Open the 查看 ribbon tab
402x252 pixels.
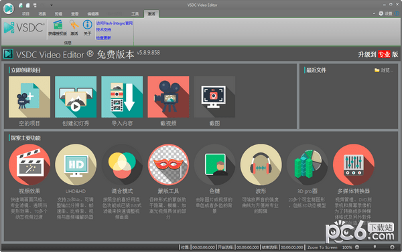tap(75, 14)
